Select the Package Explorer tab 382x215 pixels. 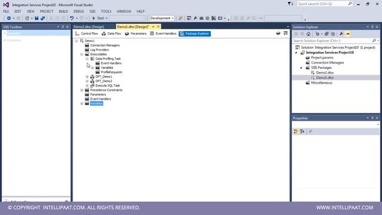pos(195,33)
